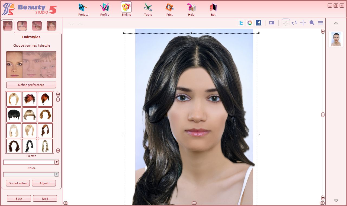Click the right-middle selection handle
This screenshot has height=206, width=347.
[259, 134]
